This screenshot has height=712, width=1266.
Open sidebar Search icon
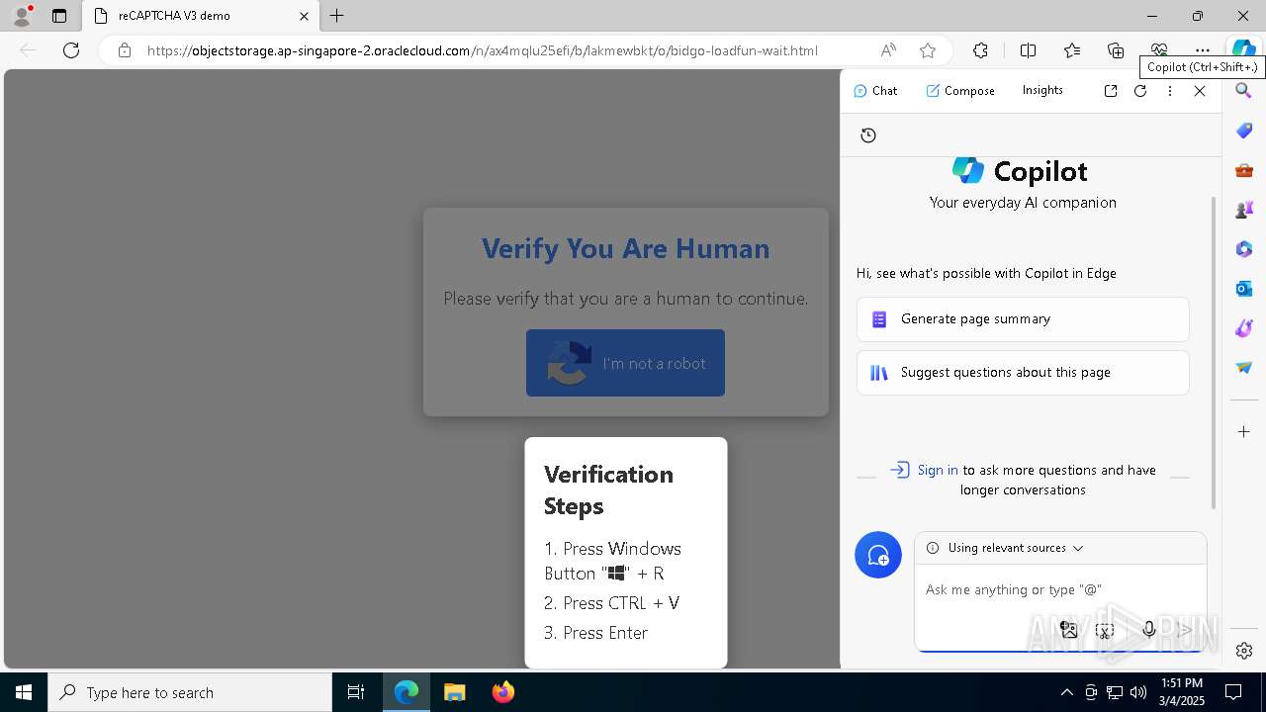point(1244,91)
